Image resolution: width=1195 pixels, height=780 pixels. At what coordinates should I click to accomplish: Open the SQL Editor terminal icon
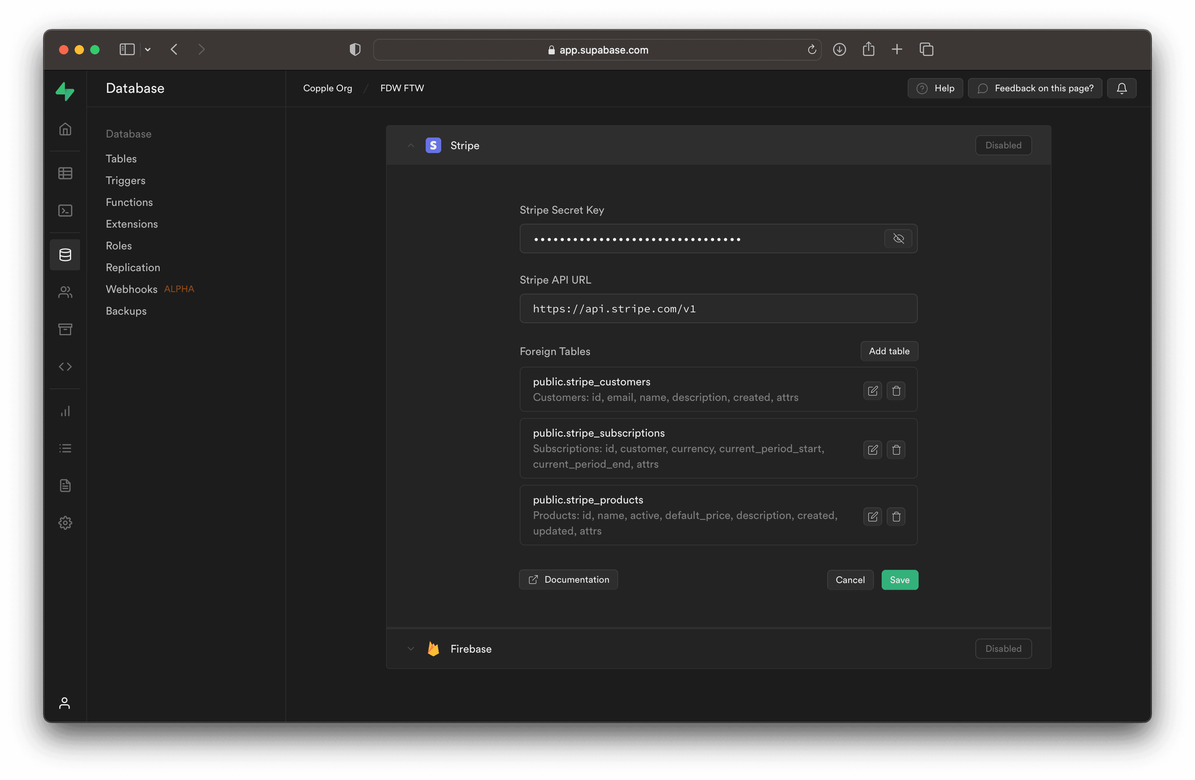pos(65,210)
